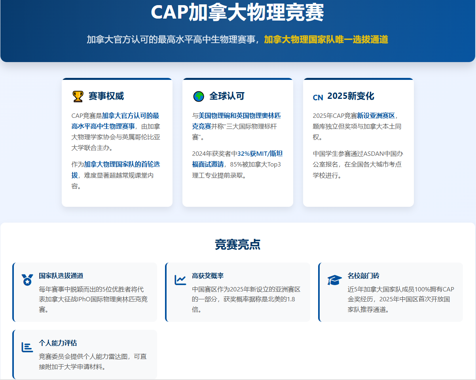
Task: Select the 赛事权威 card heading
Action: 106,96
